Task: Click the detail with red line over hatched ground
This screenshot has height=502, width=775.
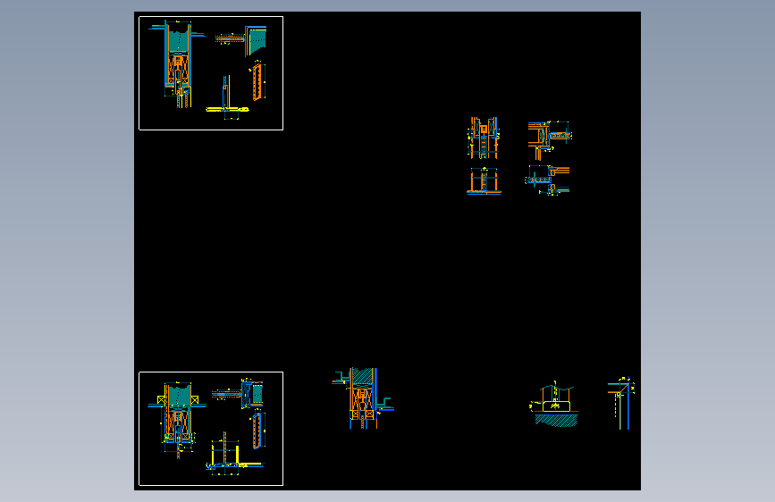Action: [x=554, y=403]
